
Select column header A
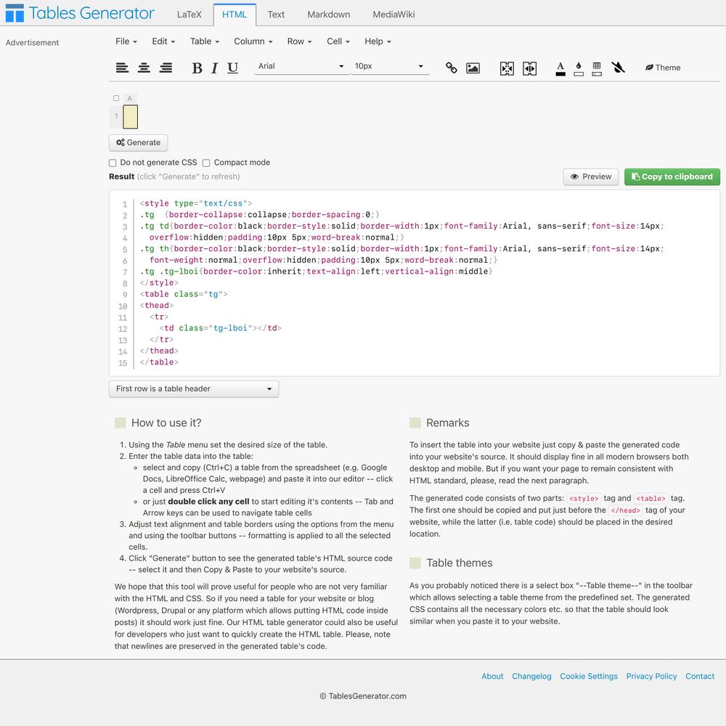pyautogui.click(x=130, y=99)
